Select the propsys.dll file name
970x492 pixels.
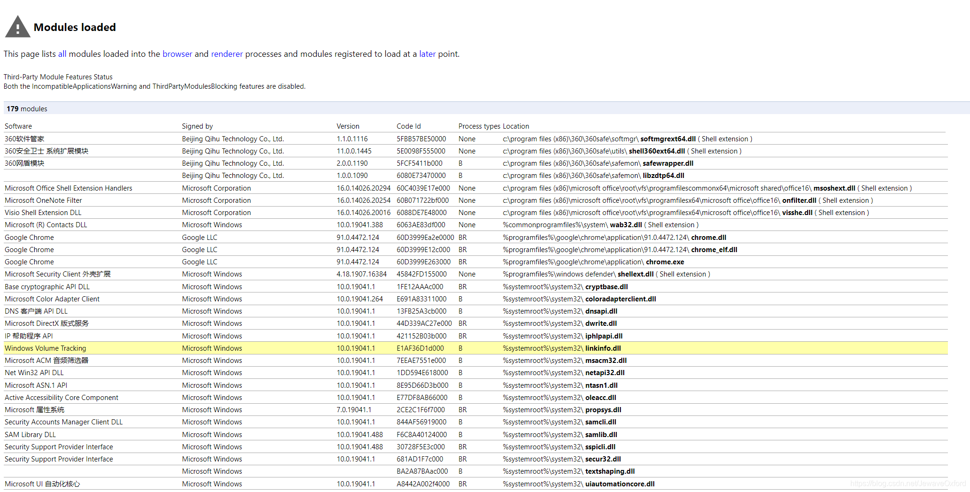603,410
